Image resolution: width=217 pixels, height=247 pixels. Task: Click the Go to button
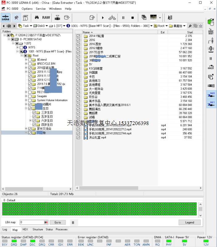click(58, 222)
